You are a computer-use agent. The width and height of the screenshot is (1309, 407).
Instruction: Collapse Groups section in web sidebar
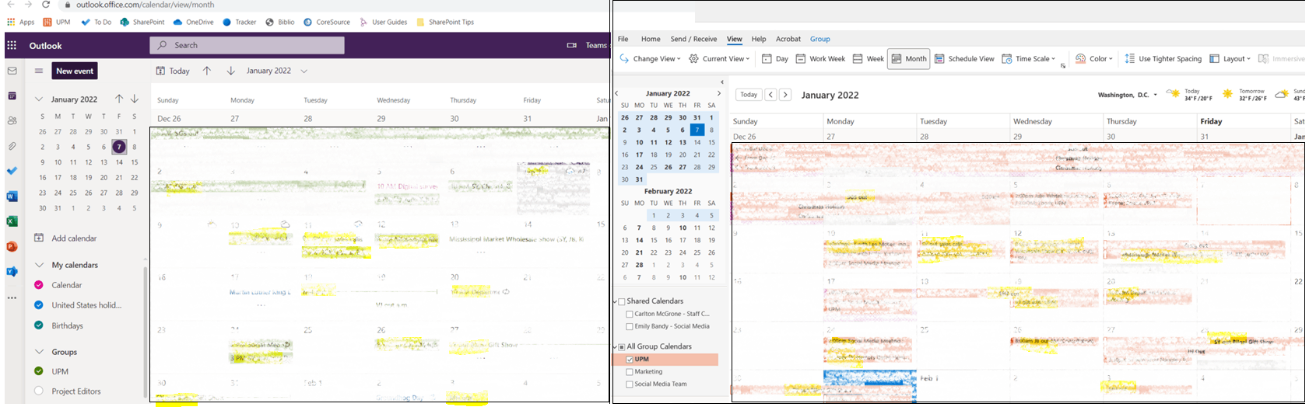coord(39,352)
